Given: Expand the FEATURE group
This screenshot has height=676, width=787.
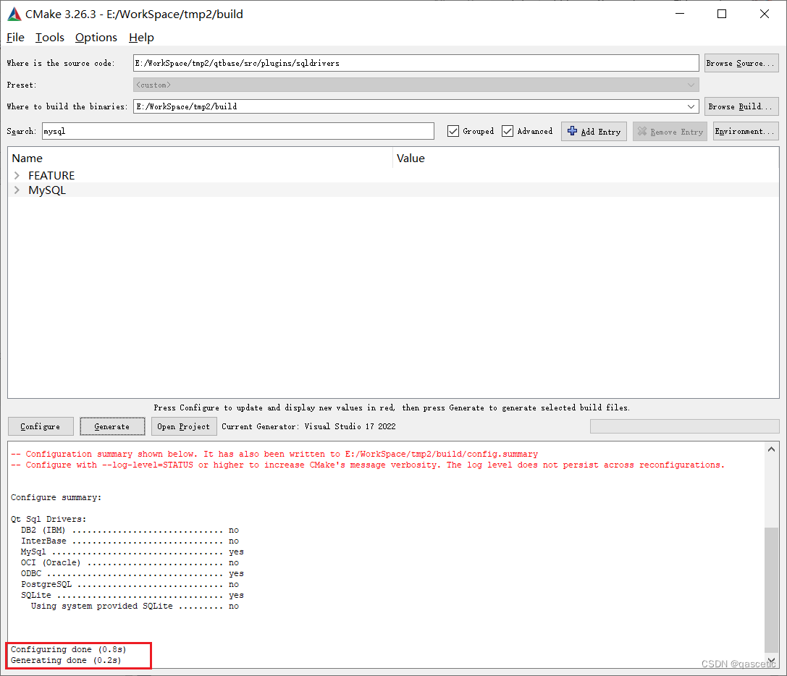Looking at the screenshot, I should tap(17, 175).
